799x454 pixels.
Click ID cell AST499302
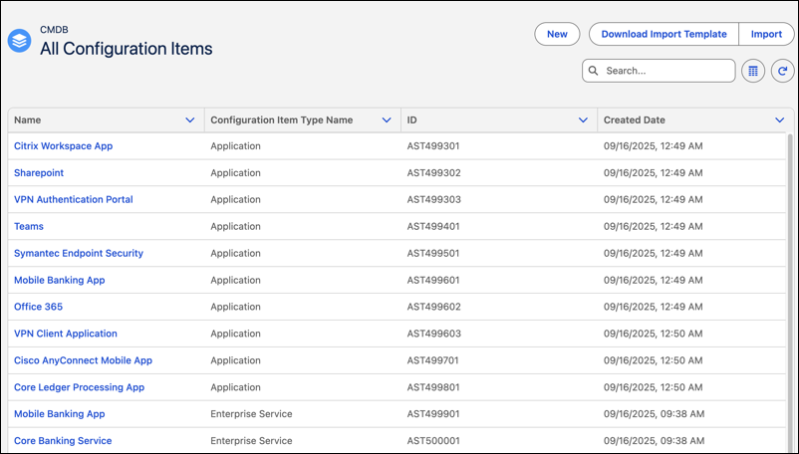click(x=433, y=173)
